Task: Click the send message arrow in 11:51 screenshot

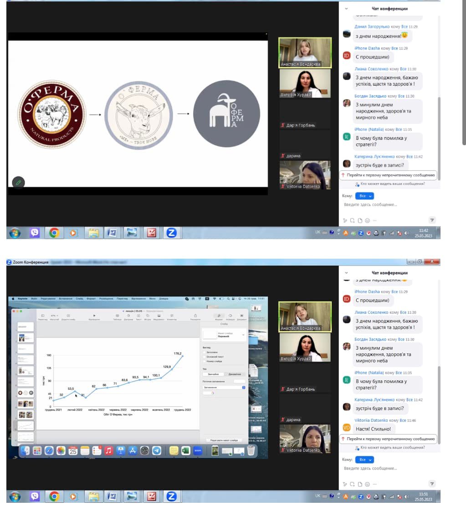Action: (432, 484)
